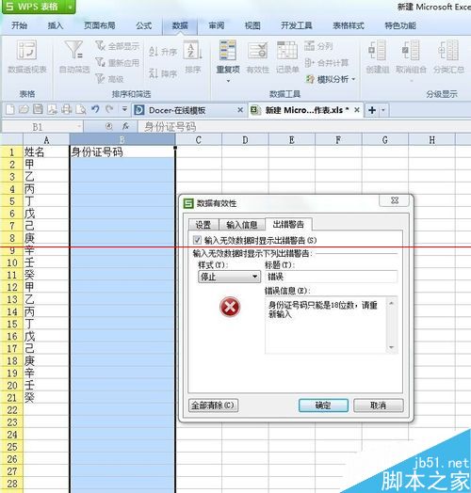Sort descending with 降序
The image size is (471, 493).
[162, 73]
